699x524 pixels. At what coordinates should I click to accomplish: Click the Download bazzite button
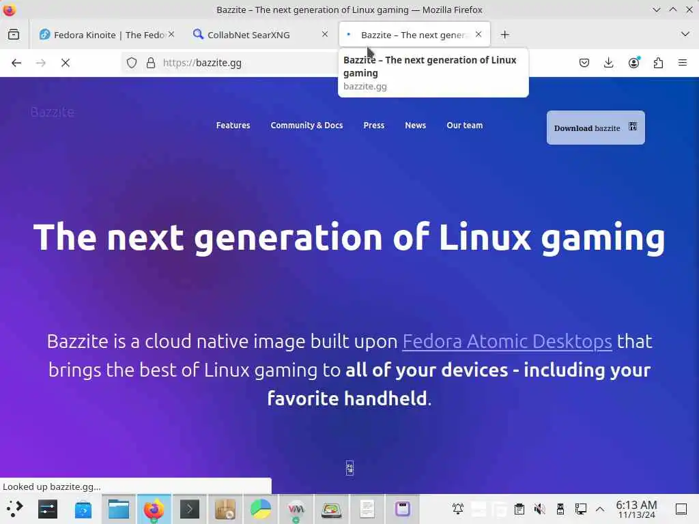click(x=595, y=128)
